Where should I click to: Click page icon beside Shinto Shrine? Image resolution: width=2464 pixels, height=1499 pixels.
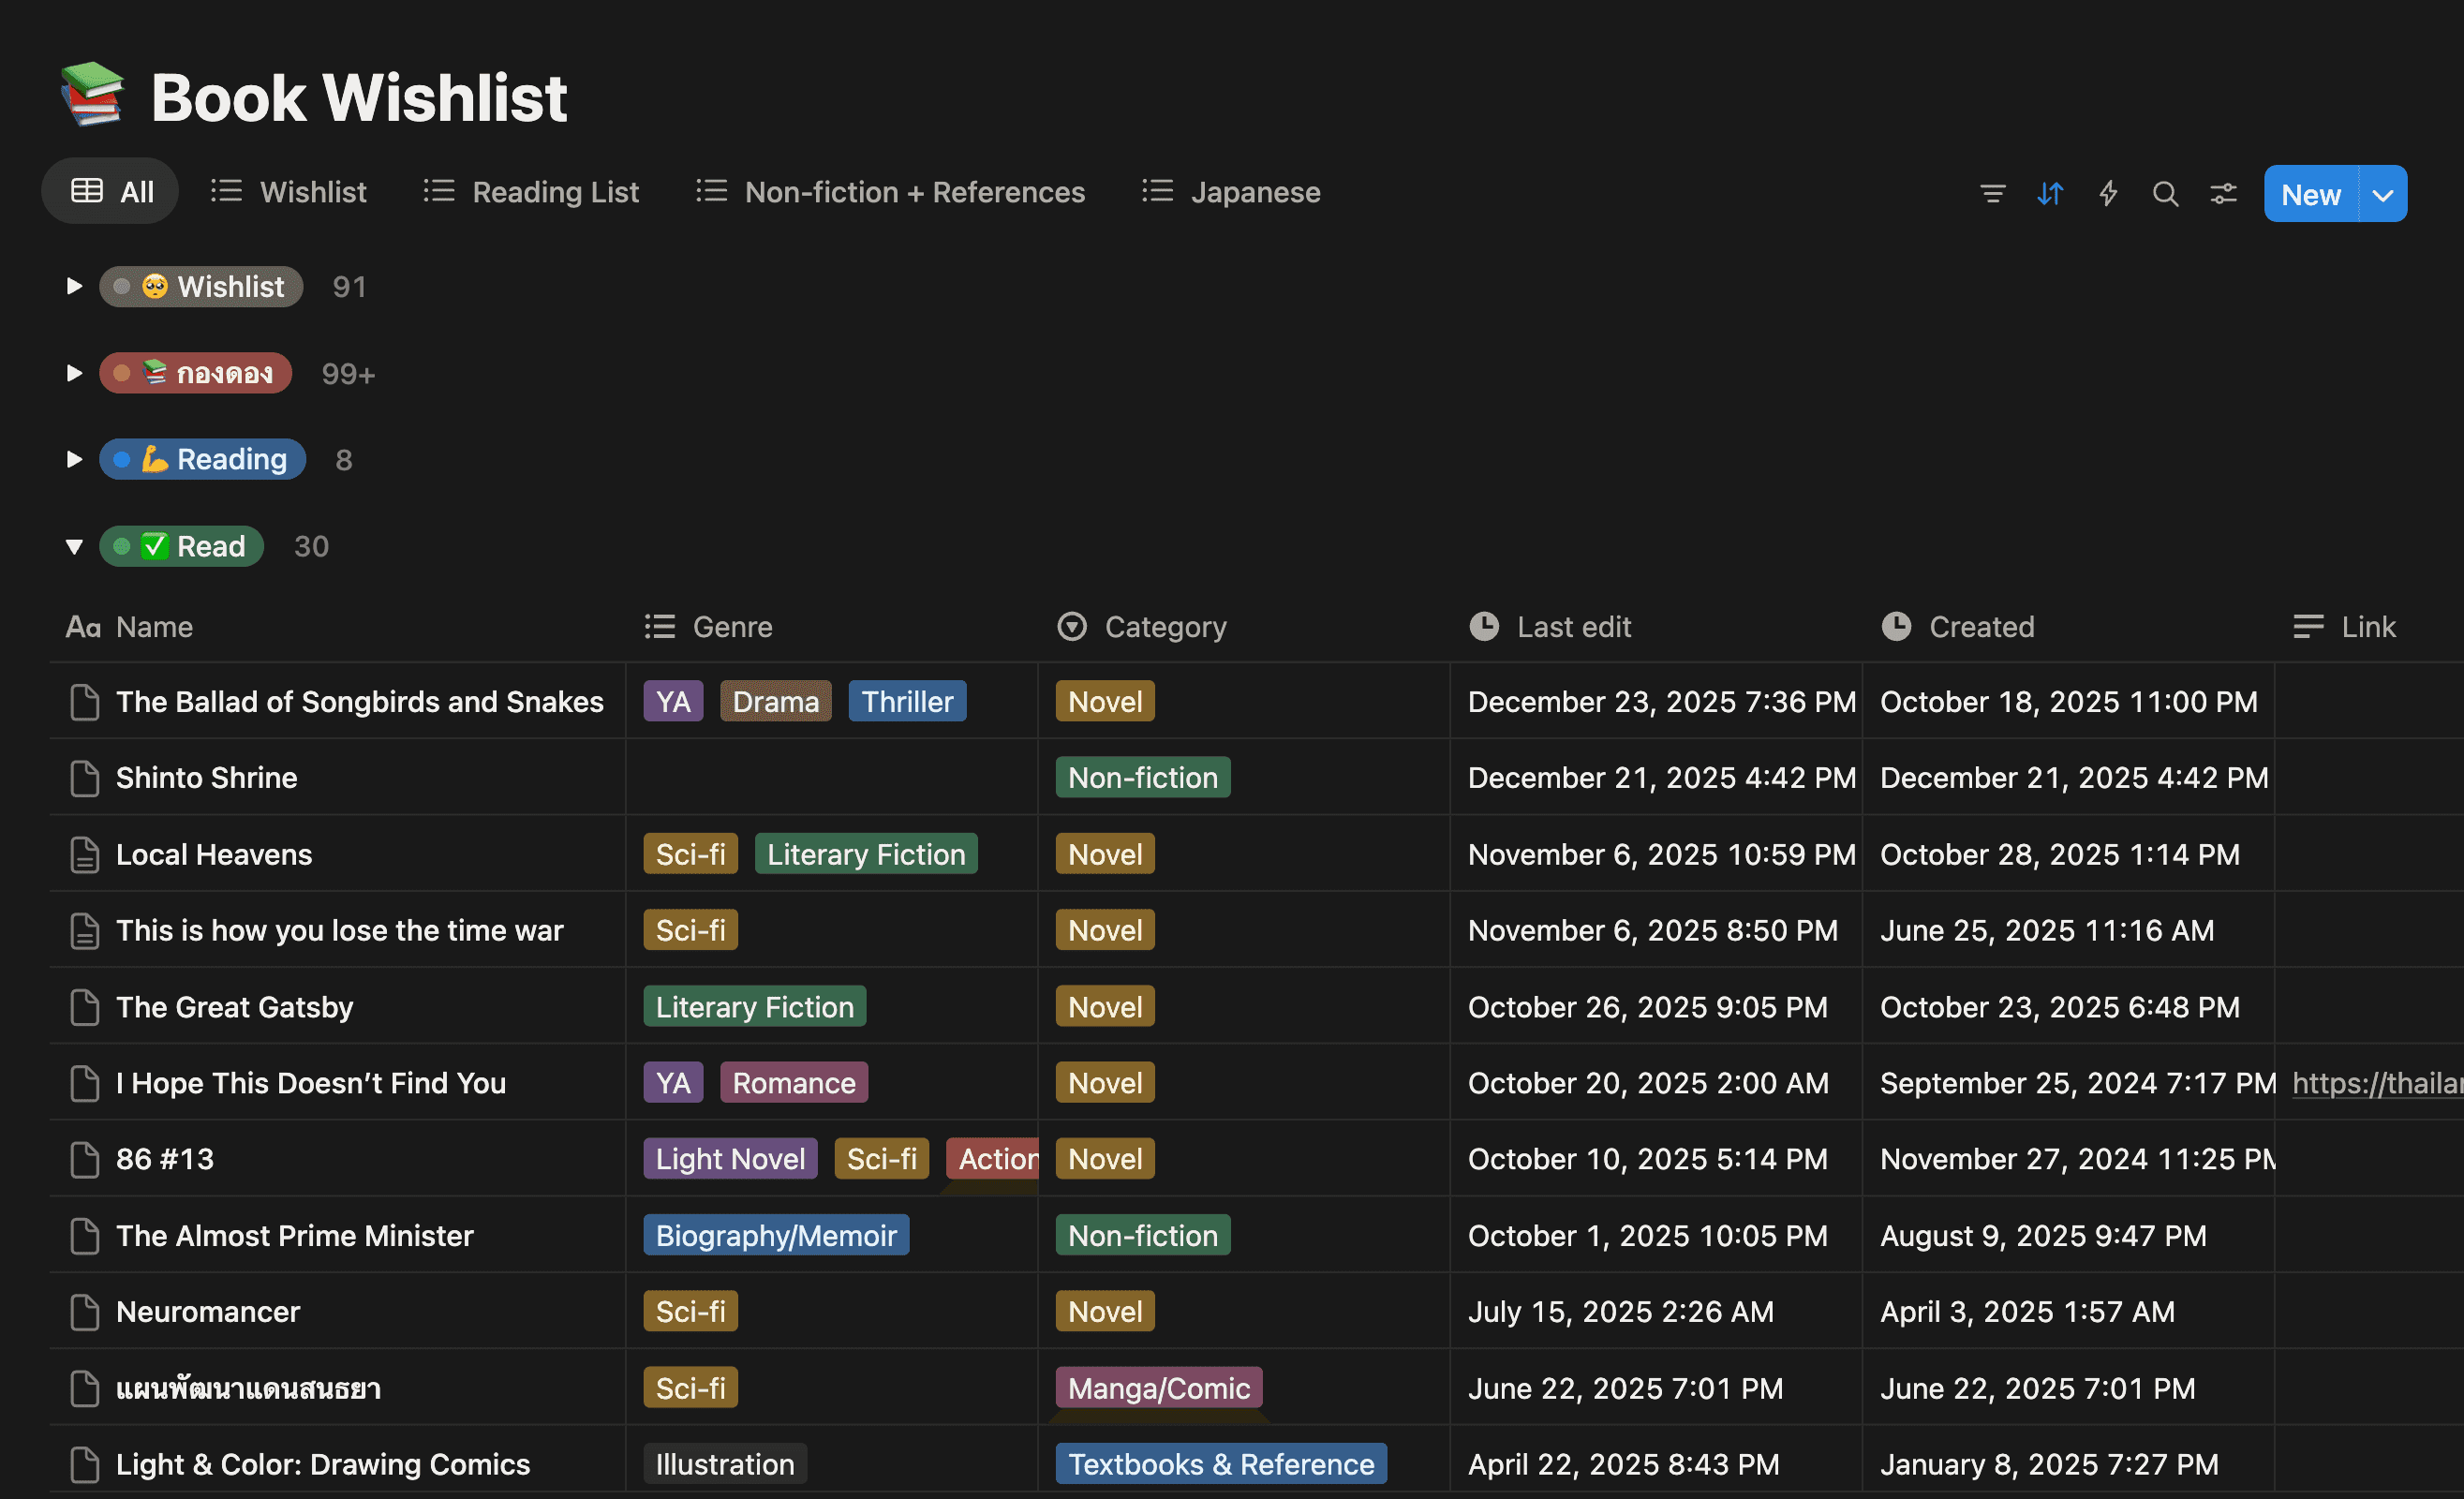point(85,778)
